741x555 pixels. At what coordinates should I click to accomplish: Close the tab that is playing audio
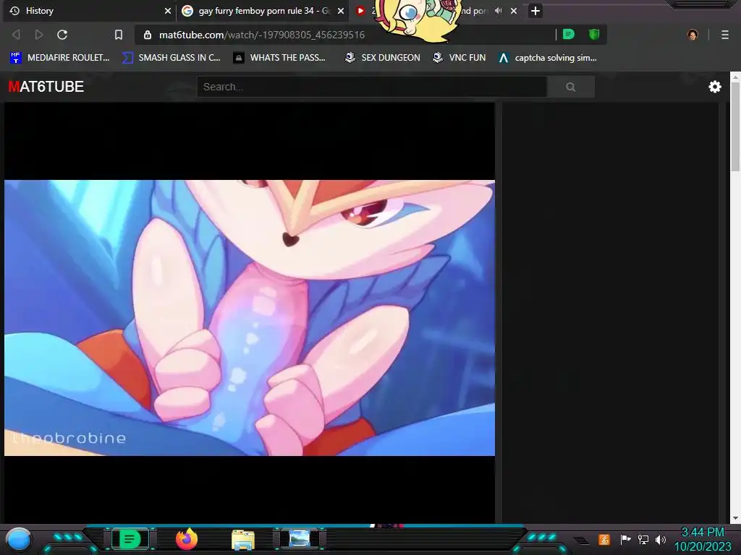click(x=514, y=11)
